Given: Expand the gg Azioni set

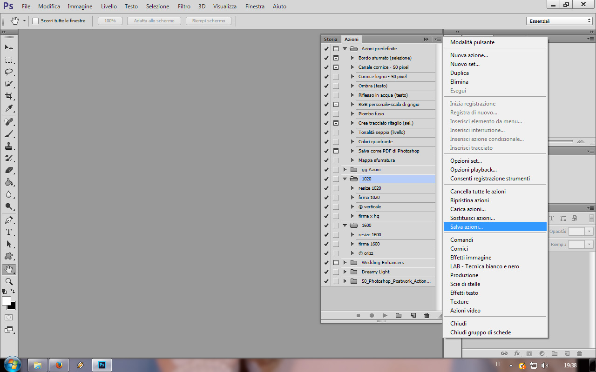Looking at the screenshot, I should [345, 169].
